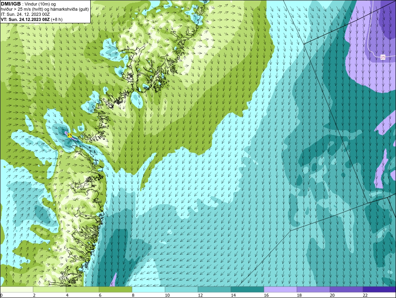Click the 8-10 m/s pale cyan swatch
Viewport: 396px width, 298px height.
pos(148,289)
